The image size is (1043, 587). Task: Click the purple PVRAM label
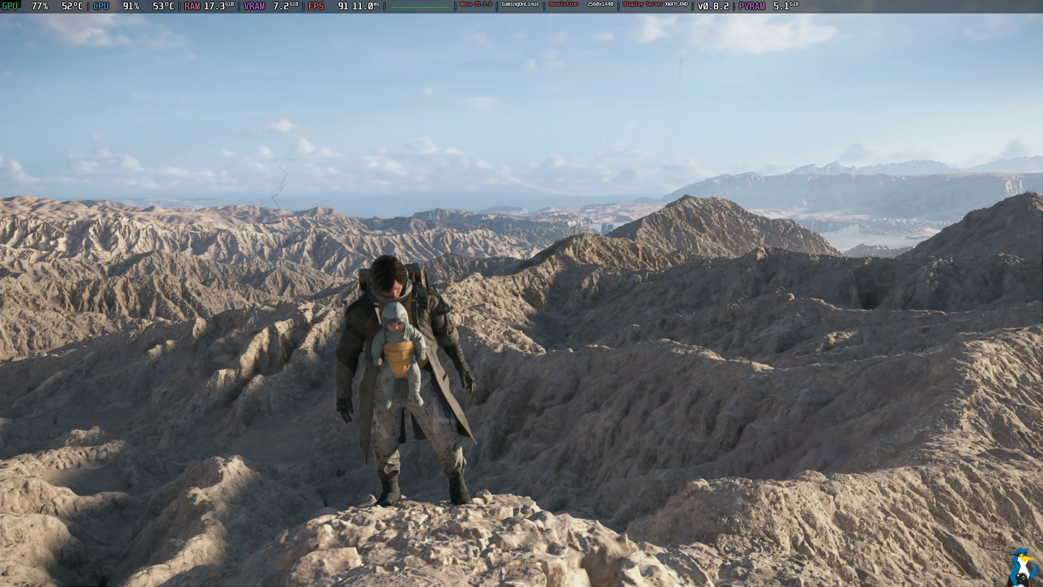pos(752,6)
